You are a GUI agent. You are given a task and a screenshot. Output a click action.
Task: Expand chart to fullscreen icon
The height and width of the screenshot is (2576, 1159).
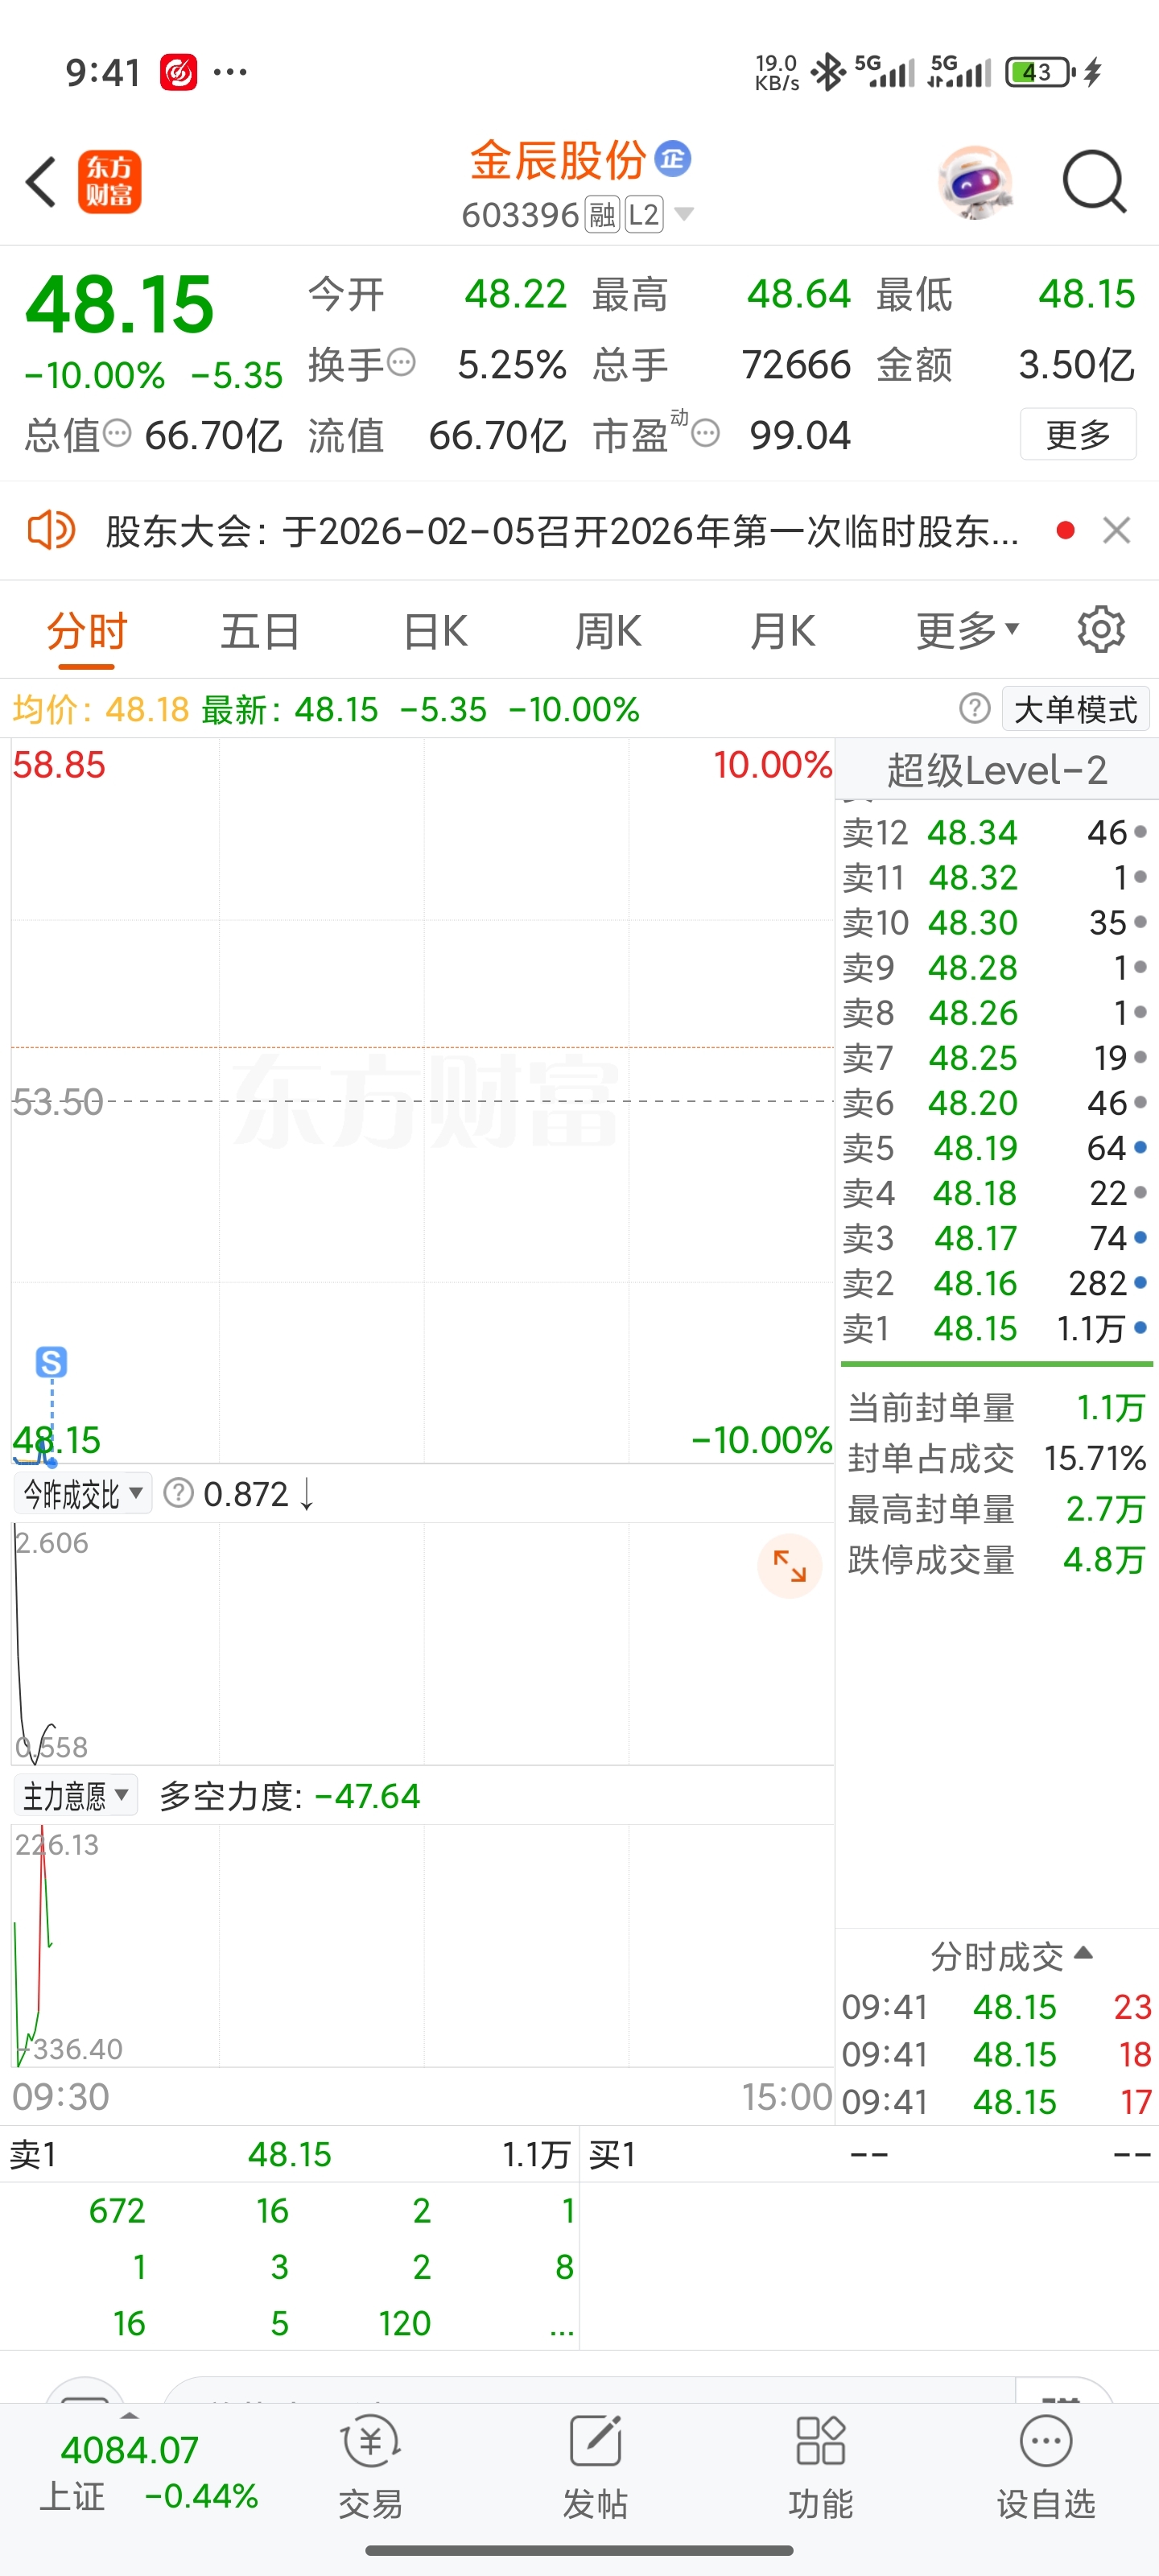pyautogui.click(x=790, y=1566)
